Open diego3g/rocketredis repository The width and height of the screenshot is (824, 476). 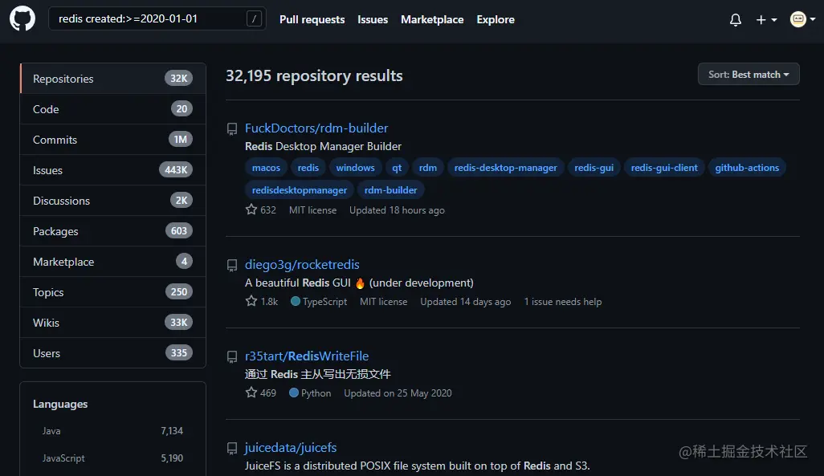point(302,265)
